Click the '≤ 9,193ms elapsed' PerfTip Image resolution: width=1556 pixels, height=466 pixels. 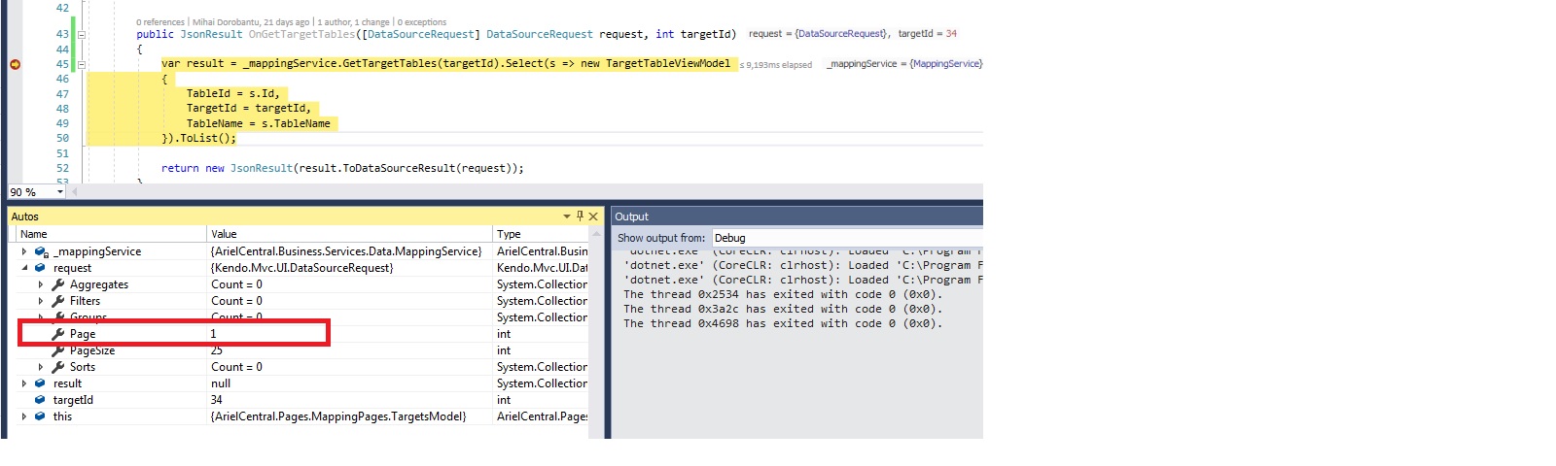(776, 65)
